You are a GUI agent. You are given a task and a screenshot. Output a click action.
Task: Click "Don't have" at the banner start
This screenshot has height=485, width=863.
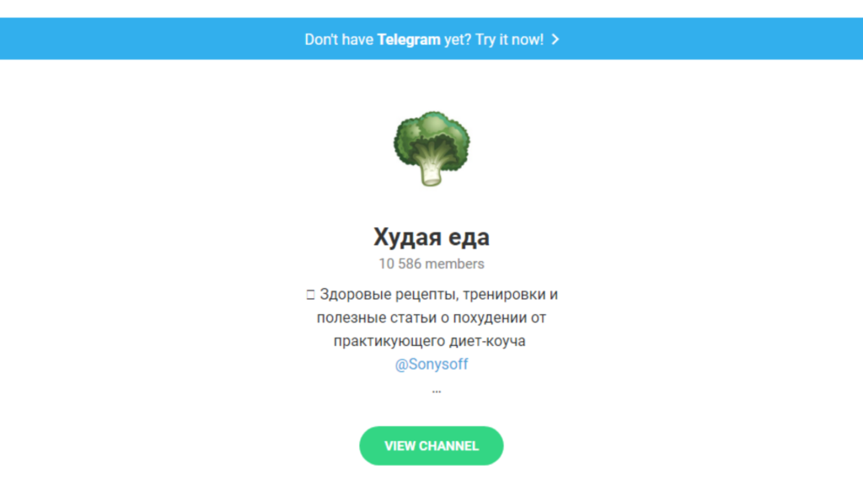pyautogui.click(x=339, y=40)
